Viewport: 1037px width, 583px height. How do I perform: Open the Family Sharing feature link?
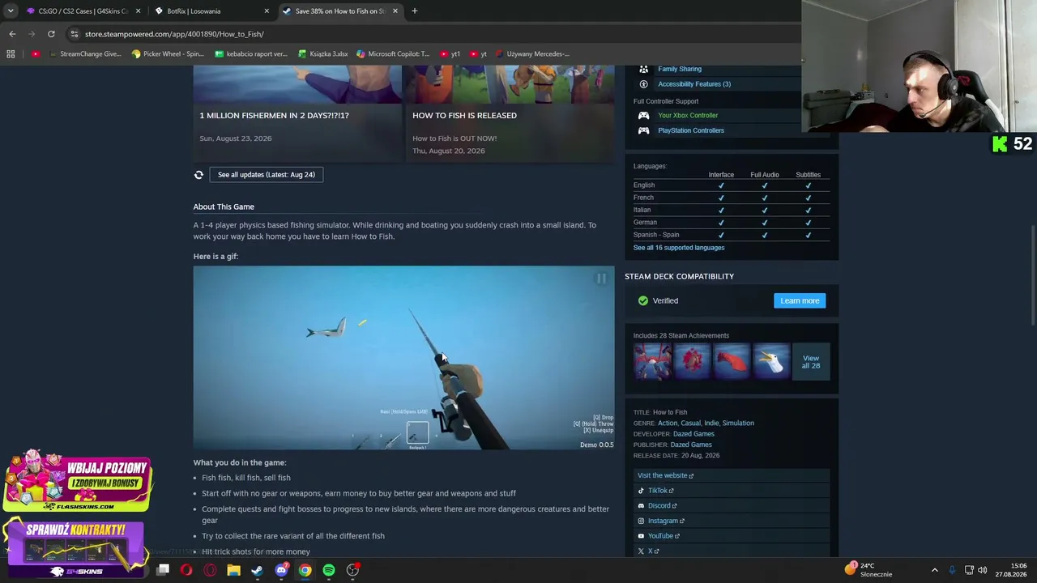tap(680, 69)
